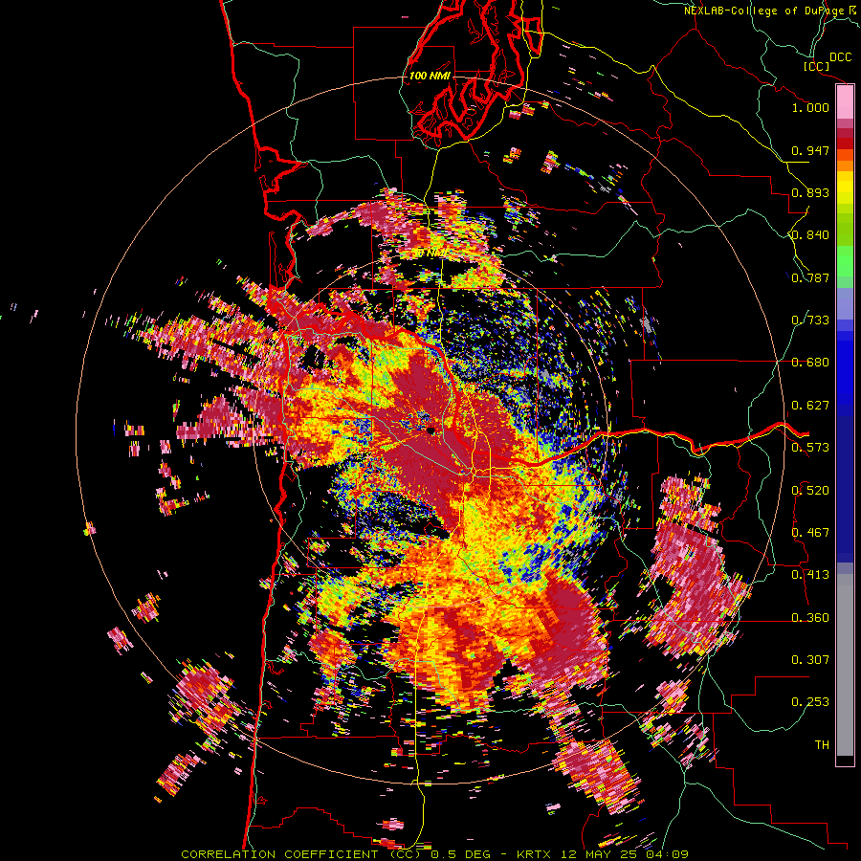Click the 100 NMI range ring label

(x=430, y=76)
